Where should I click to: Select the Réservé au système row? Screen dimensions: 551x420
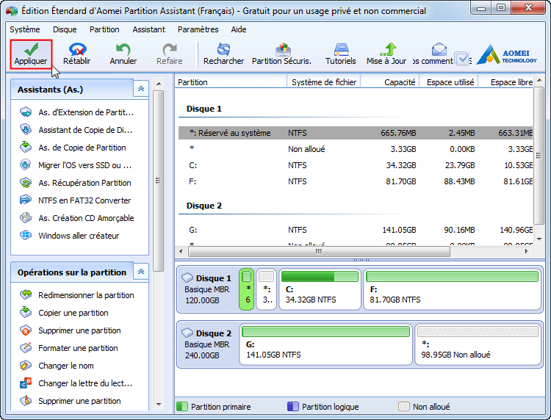pos(356,133)
